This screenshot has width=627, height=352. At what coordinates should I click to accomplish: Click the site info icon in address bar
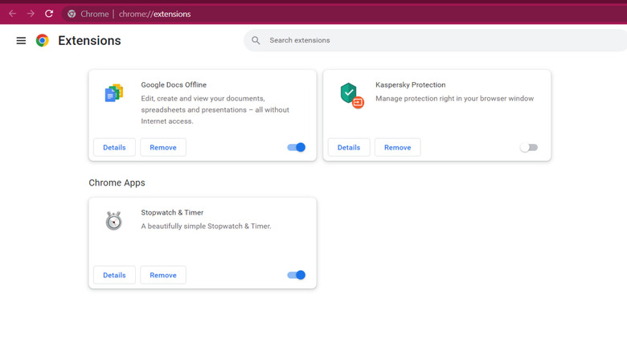72,14
